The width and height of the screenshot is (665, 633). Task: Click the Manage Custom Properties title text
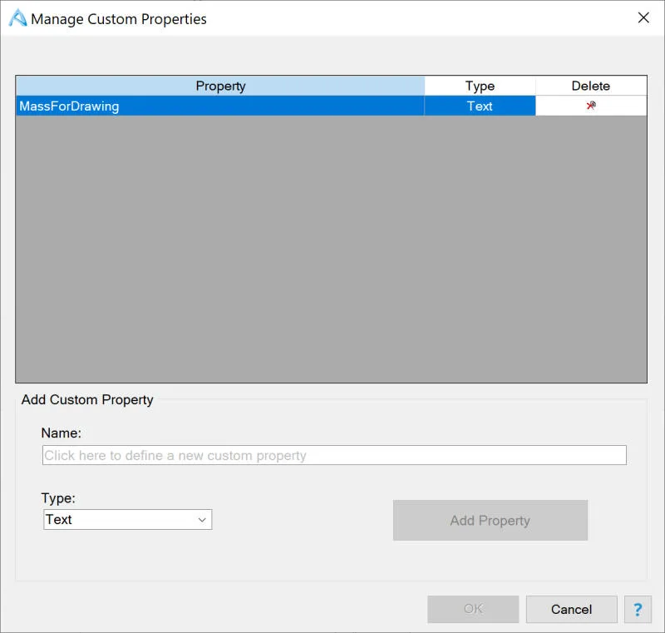(x=119, y=19)
